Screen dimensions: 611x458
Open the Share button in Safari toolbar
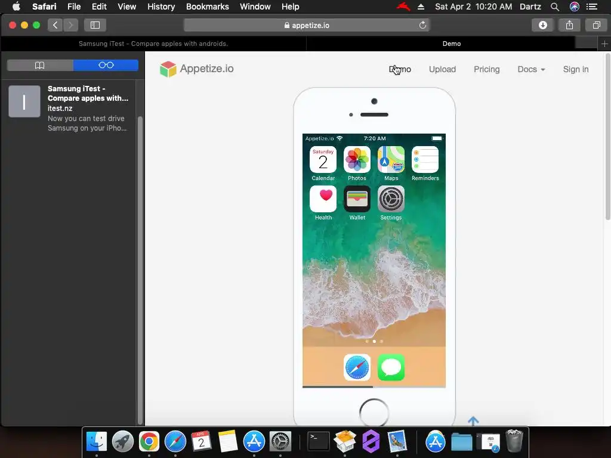point(569,25)
